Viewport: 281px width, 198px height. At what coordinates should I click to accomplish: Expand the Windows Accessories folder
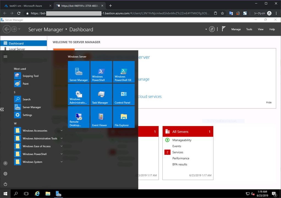tap(38, 131)
